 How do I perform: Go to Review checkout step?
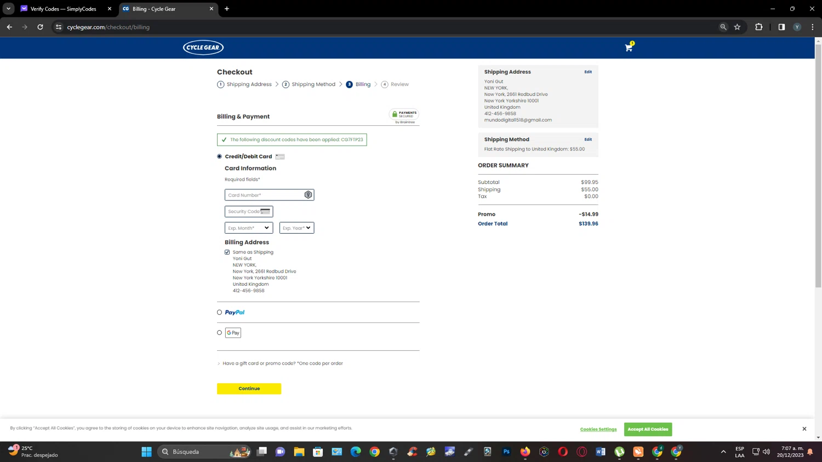click(395, 84)
